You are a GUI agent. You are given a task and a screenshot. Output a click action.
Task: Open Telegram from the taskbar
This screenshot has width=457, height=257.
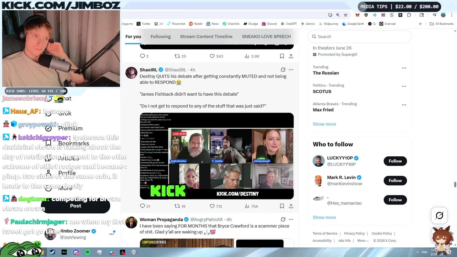[x=111, y=252]
